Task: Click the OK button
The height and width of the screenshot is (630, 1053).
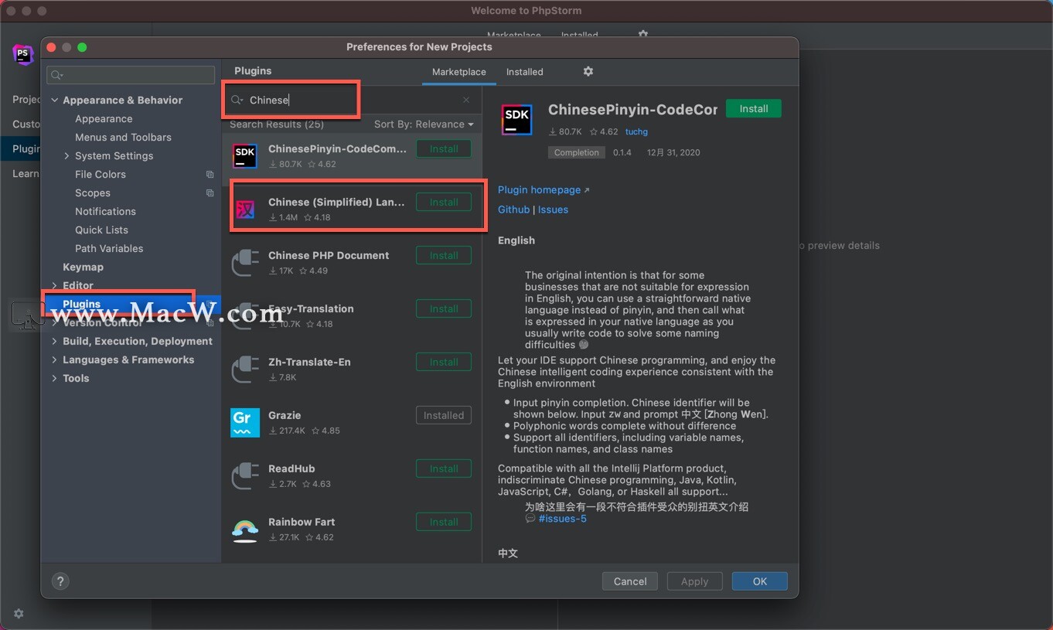Action: tap(760, 581)
